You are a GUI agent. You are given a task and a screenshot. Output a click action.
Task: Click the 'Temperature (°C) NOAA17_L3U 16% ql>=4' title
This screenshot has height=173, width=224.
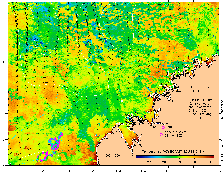pos(174,152)
